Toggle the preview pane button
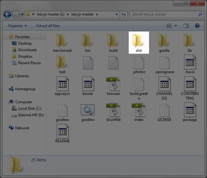Screen dimensions: 207x178 (186, 26)
